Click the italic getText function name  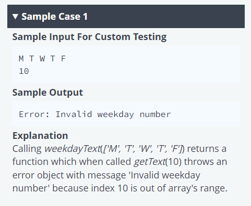[150, 162]
